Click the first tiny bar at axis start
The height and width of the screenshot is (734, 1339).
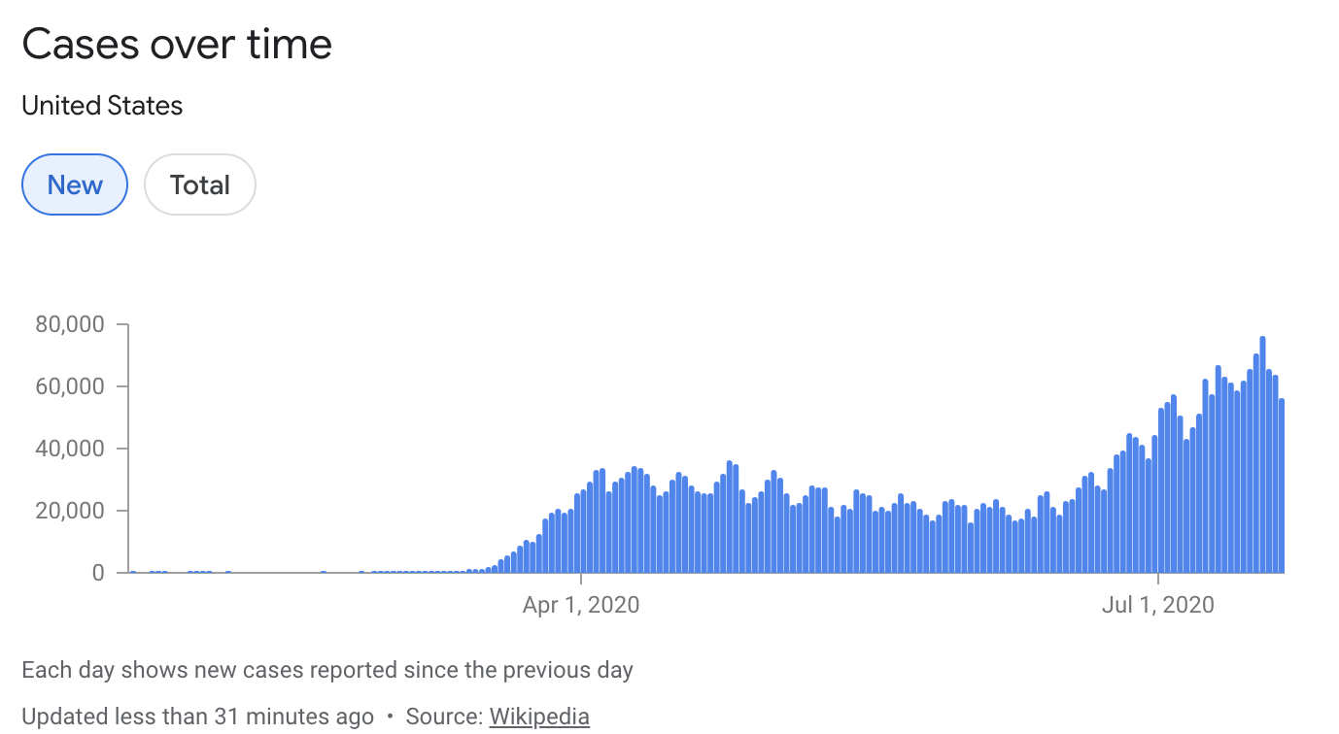click(133, 572)
